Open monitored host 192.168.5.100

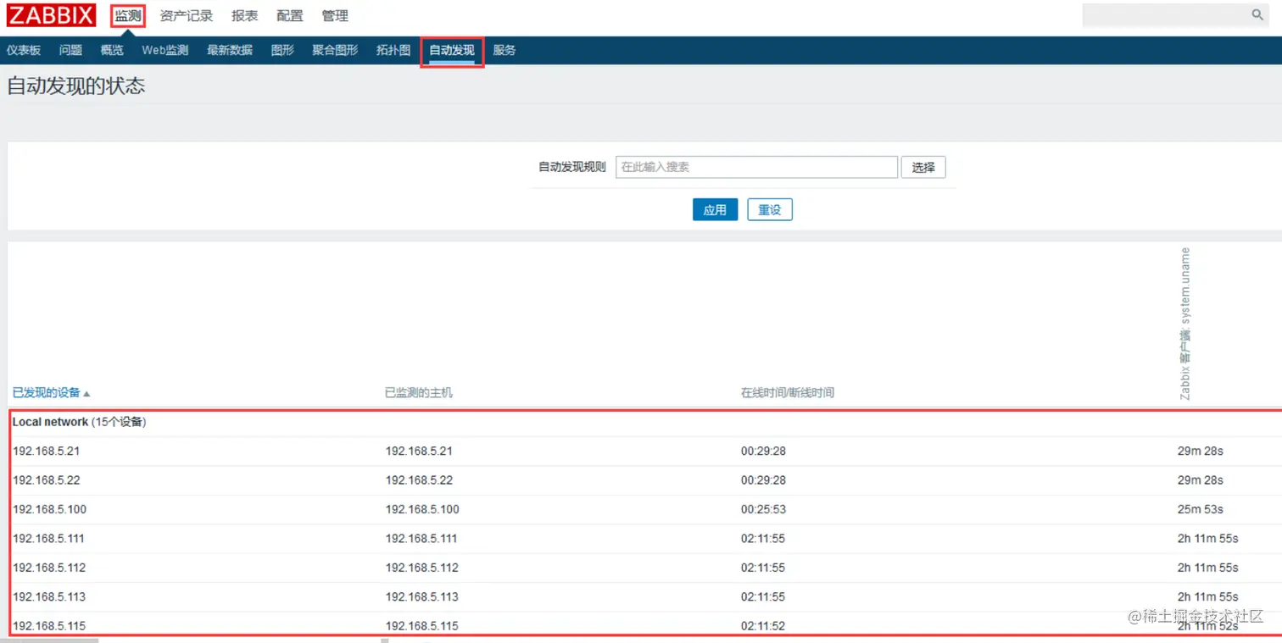pyautogui.click(x=422, y=509)
